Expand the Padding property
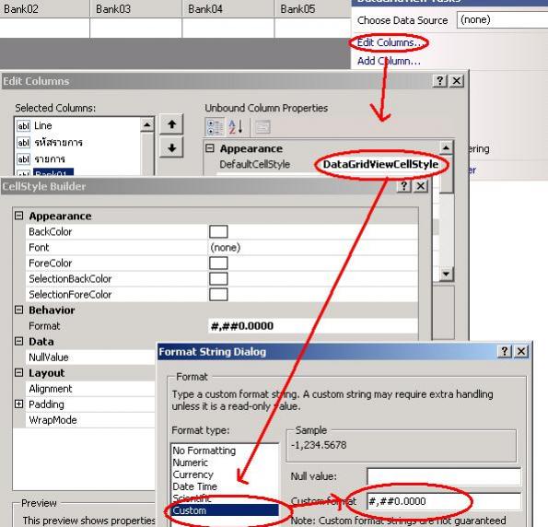 pos(19,404)
